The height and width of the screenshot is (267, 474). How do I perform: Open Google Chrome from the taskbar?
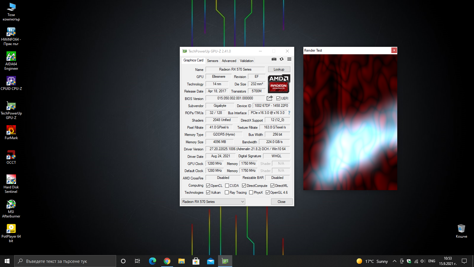(x=167, y=261)
